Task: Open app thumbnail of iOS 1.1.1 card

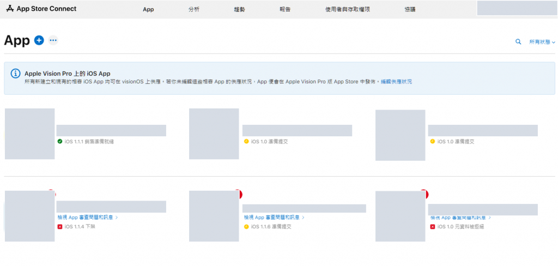Action: 29,134
